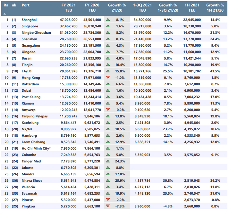The image size is (229, 211).
Task: Click Colombo 1H value 3,575,852
Action: coord(192,155)
